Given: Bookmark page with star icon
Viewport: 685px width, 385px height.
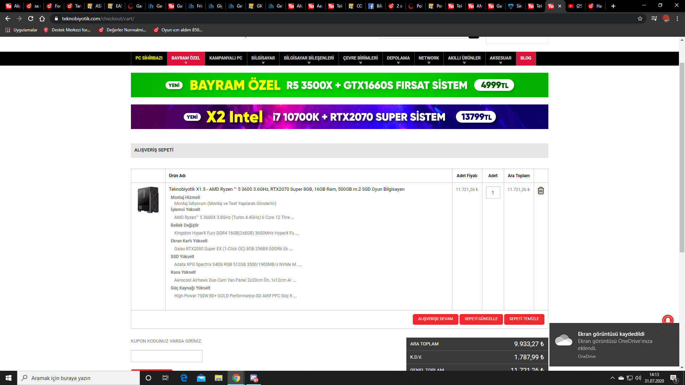Looking at the screenshot, I should (640, 19).
